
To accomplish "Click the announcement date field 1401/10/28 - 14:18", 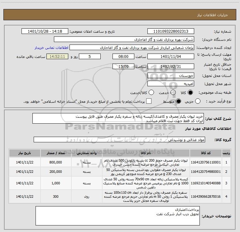I will click(x=45, y=31).
